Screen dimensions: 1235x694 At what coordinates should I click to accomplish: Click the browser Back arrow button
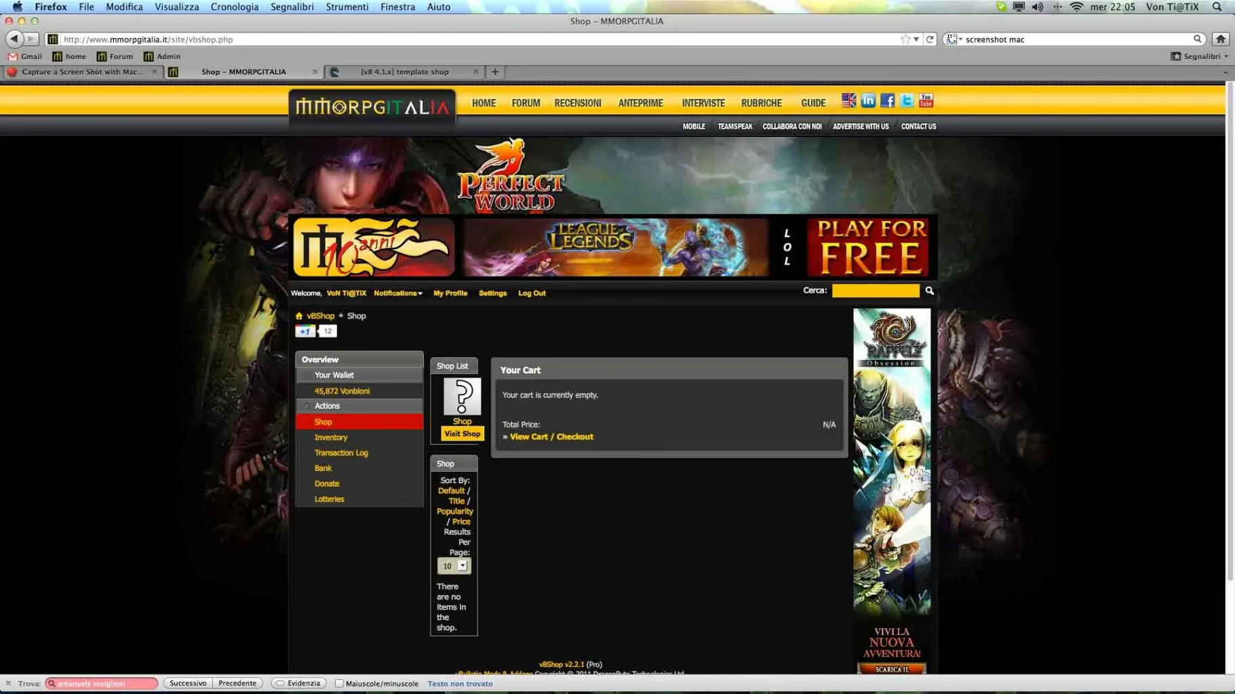pyautogui.click(x=14, y=39)
